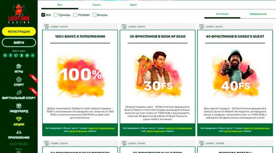
Task: Enable the Лотереи filter checkbox
Action: tap(75, 15)
